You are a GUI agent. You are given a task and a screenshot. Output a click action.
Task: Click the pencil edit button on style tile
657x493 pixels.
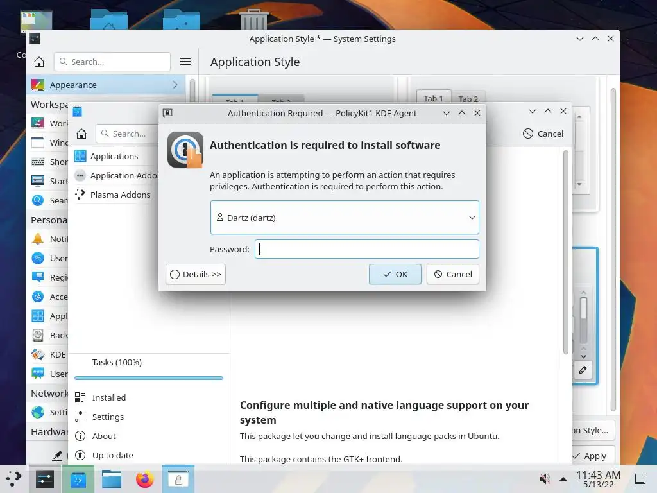click(x=583, y=370)
